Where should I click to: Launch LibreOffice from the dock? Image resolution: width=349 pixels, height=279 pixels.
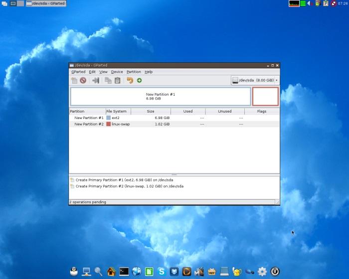pos(149,272)
